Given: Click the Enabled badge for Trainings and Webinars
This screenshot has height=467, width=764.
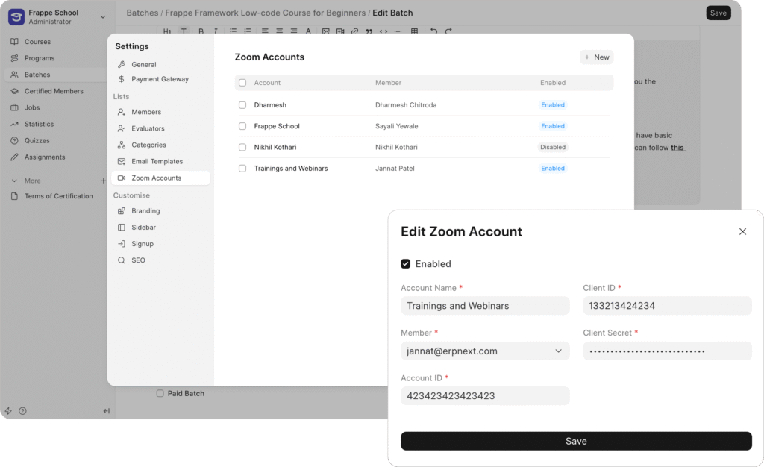Looking at the screenshot, I should pyautogui.click(x=553, y=169).
